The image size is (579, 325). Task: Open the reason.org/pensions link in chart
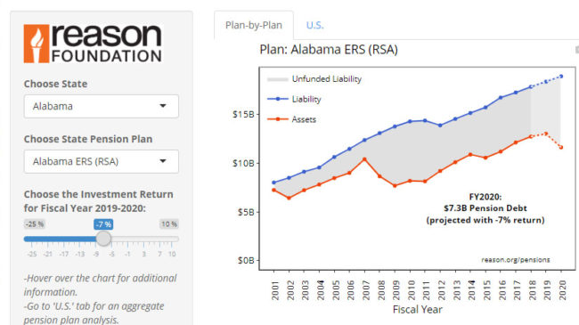[x=516, y=260]
